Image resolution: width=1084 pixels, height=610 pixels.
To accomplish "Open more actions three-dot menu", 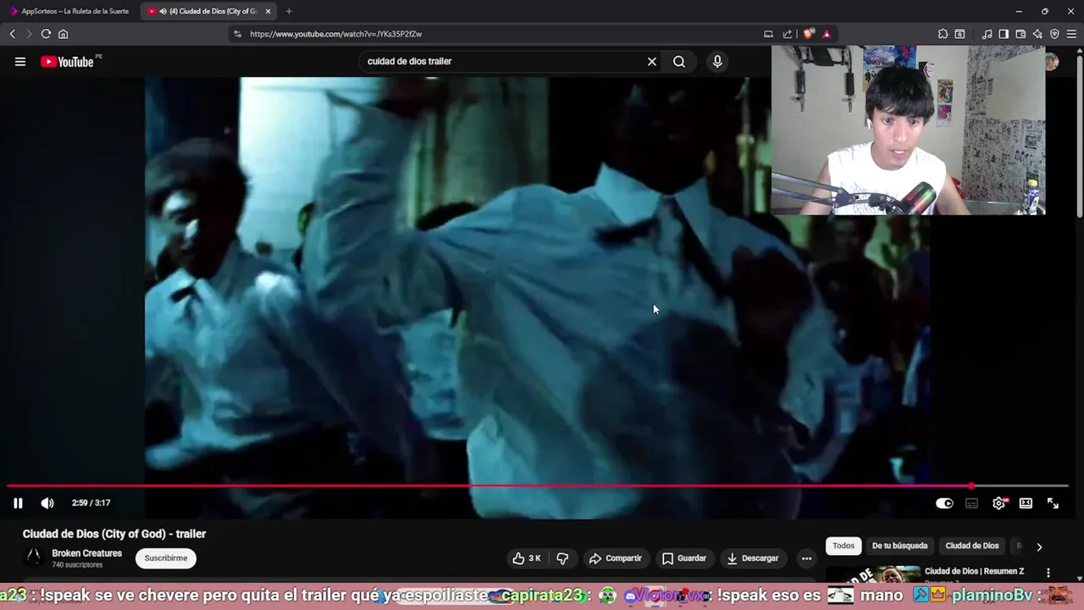I will (806, 558).
